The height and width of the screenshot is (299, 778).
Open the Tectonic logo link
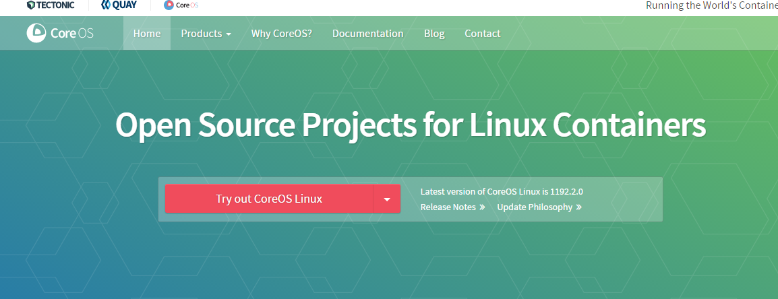tap(51, 5)
